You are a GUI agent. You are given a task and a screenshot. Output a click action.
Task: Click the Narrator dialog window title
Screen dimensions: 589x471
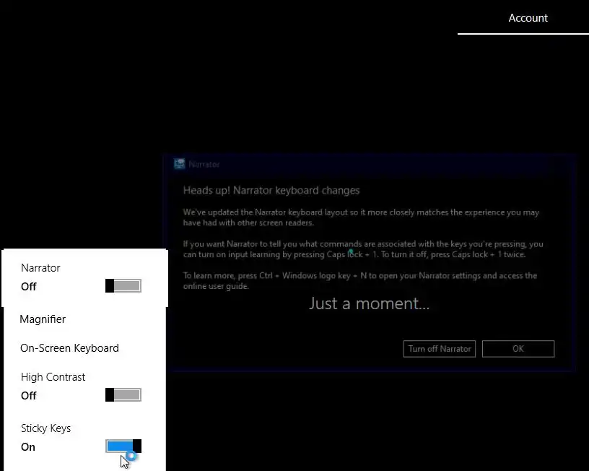(204, 164)
